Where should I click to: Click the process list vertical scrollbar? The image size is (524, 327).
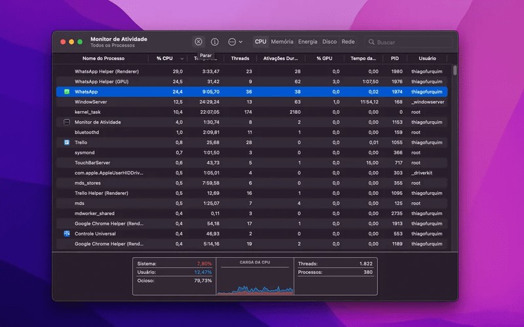pyautogui.click(x=455, y=71)
